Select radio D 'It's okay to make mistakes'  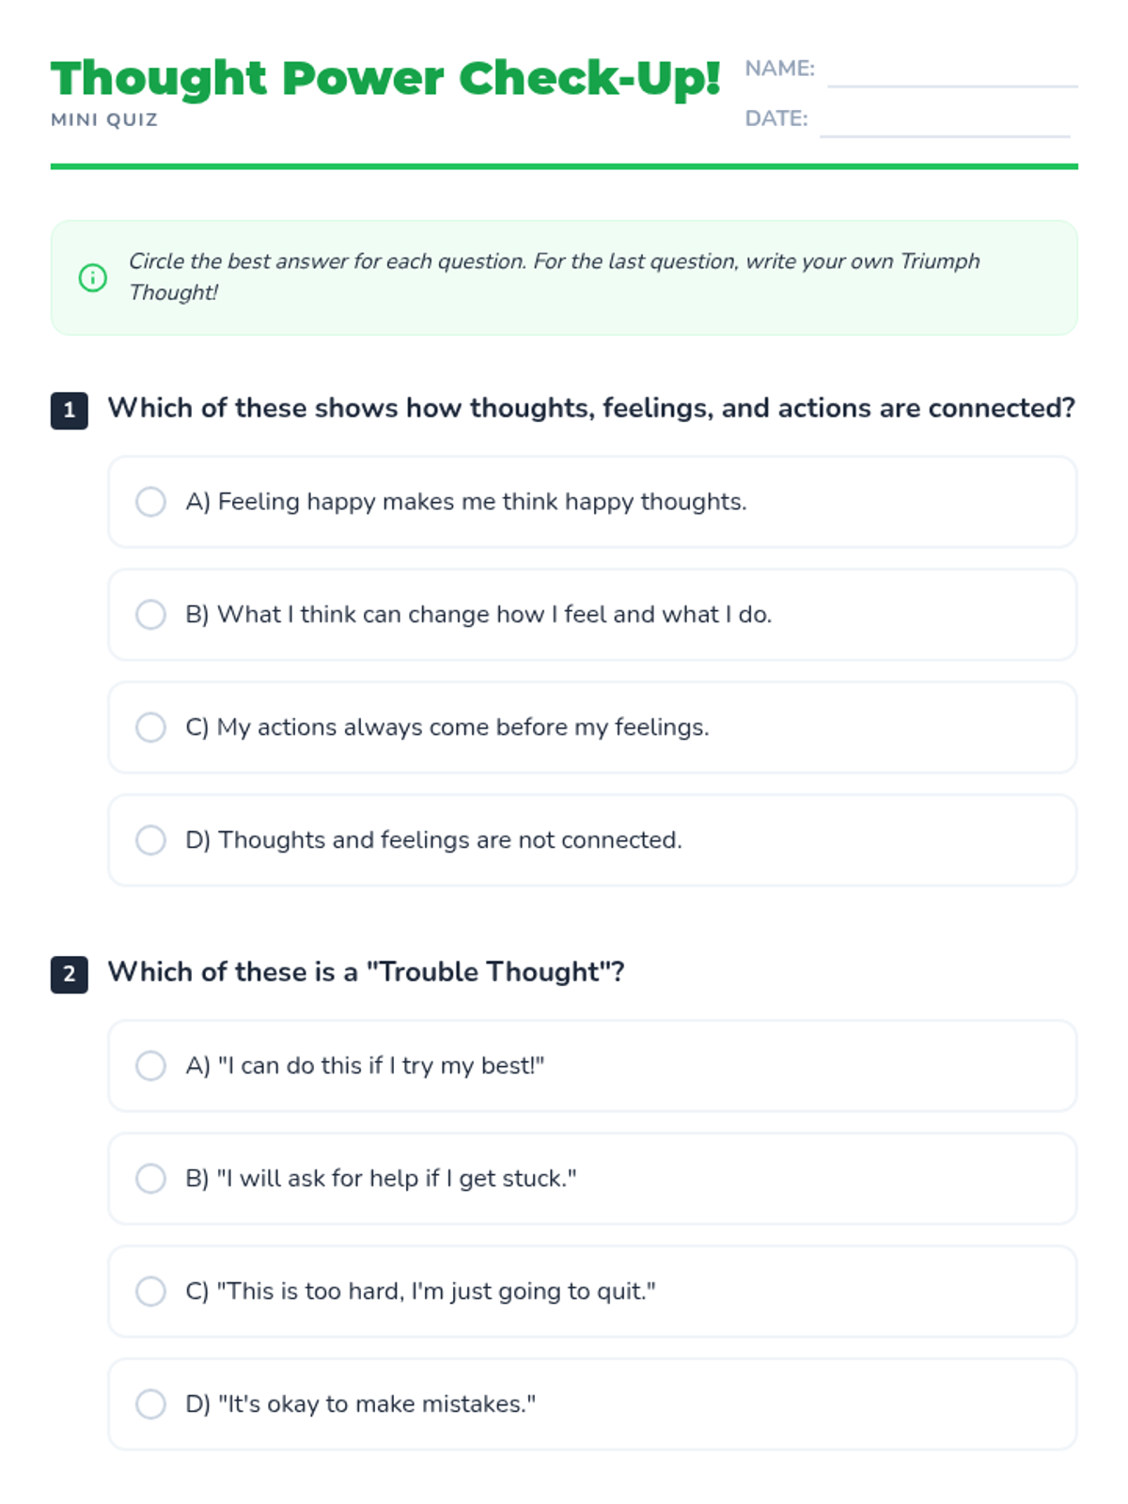tap(150, 1404)
